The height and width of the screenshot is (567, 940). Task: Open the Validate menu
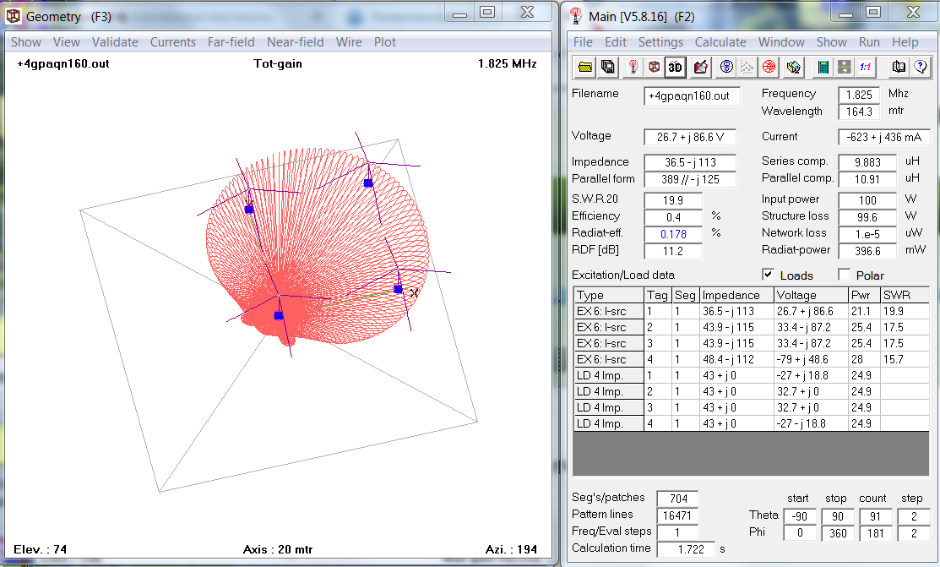click(115, 42)
